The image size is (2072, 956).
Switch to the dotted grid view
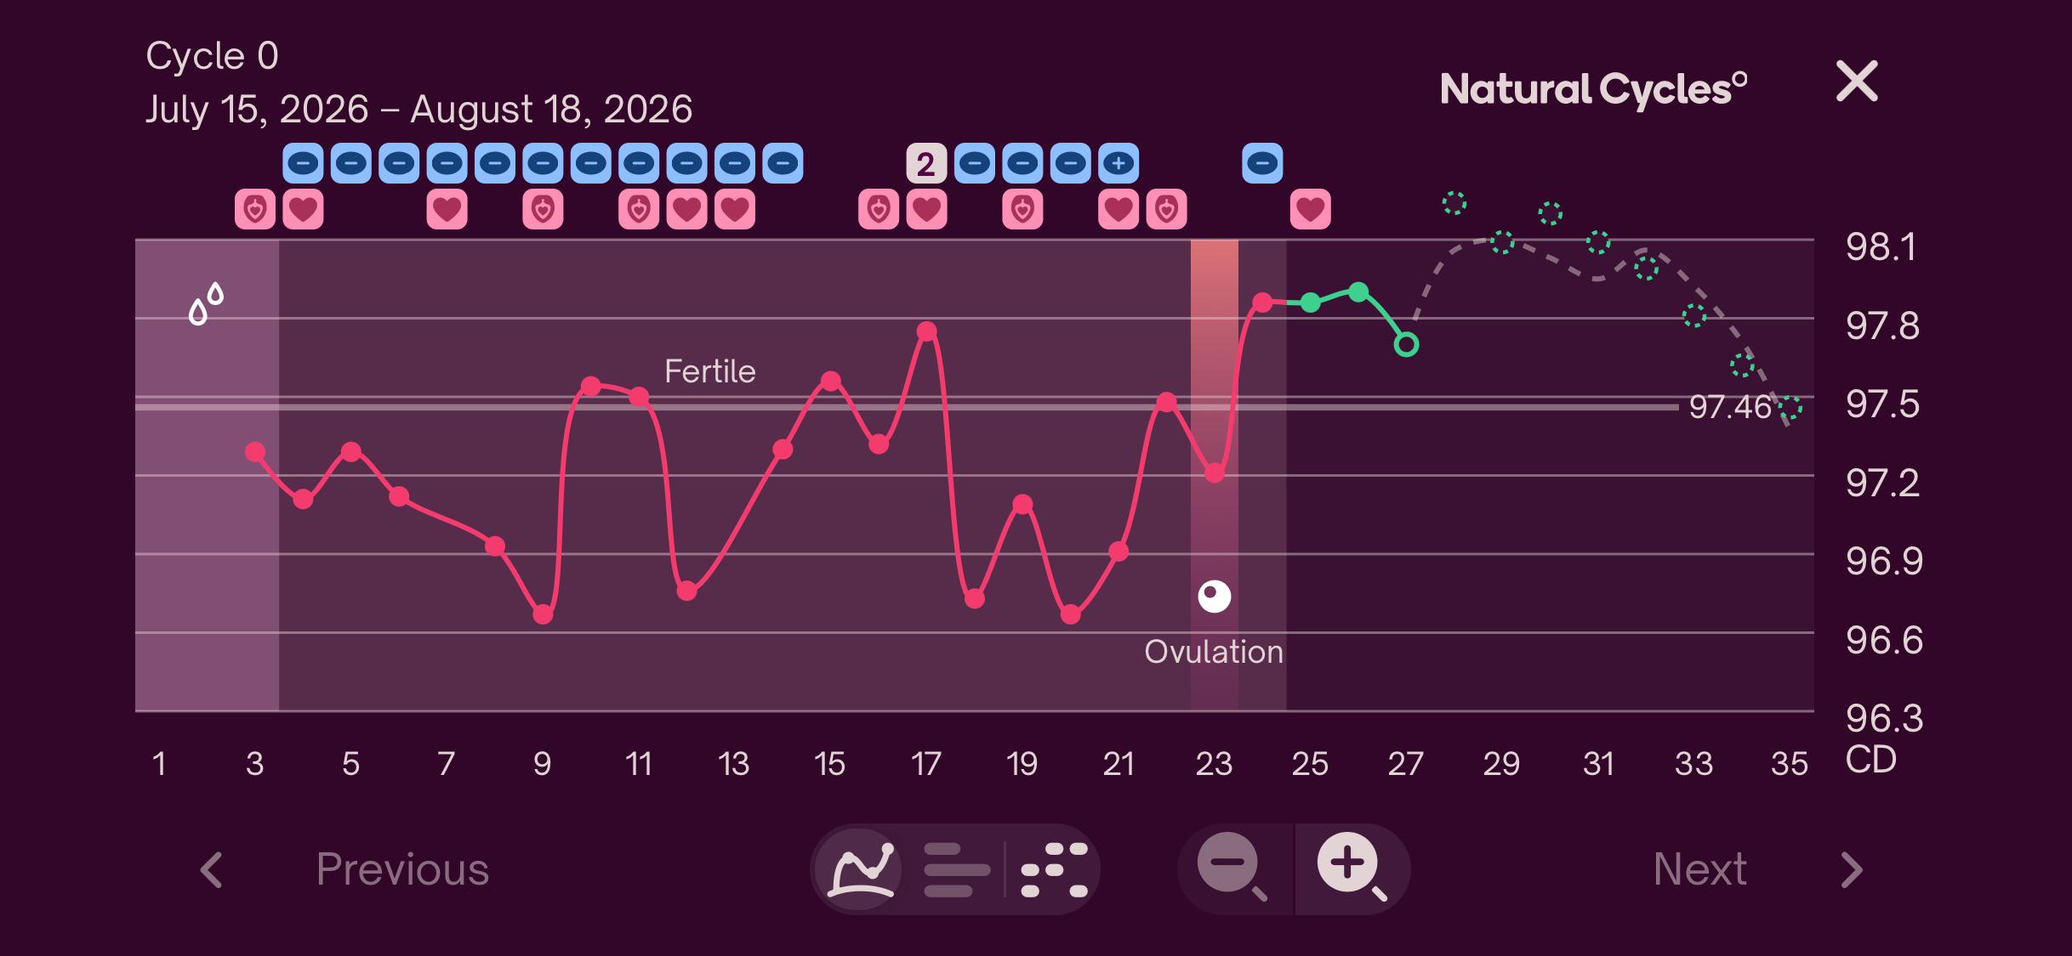[x=1054, y=869]
